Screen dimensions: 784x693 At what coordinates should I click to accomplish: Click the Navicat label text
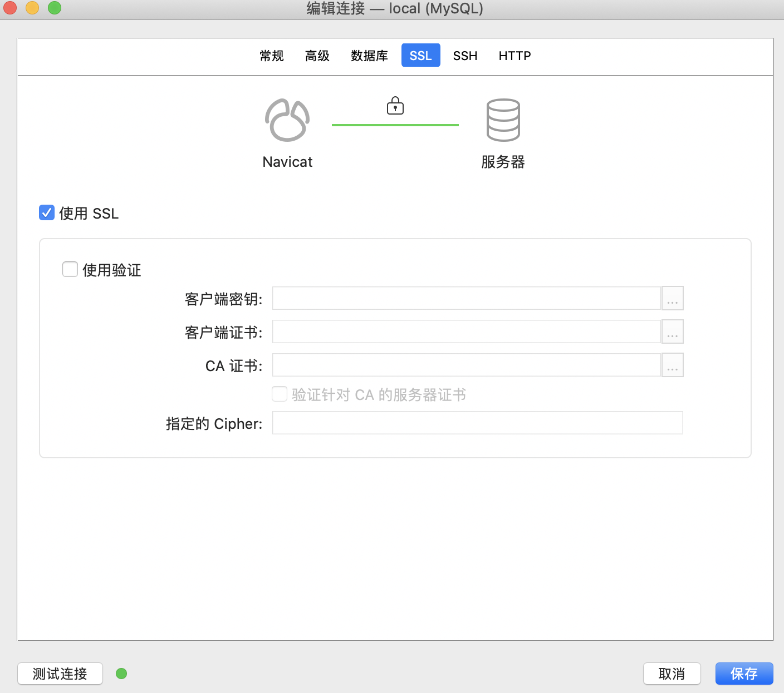point(287,162)
